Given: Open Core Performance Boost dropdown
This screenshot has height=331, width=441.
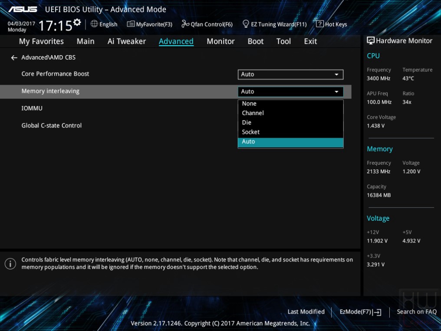Looking at the screenshot, I should [x=290, y=74].
